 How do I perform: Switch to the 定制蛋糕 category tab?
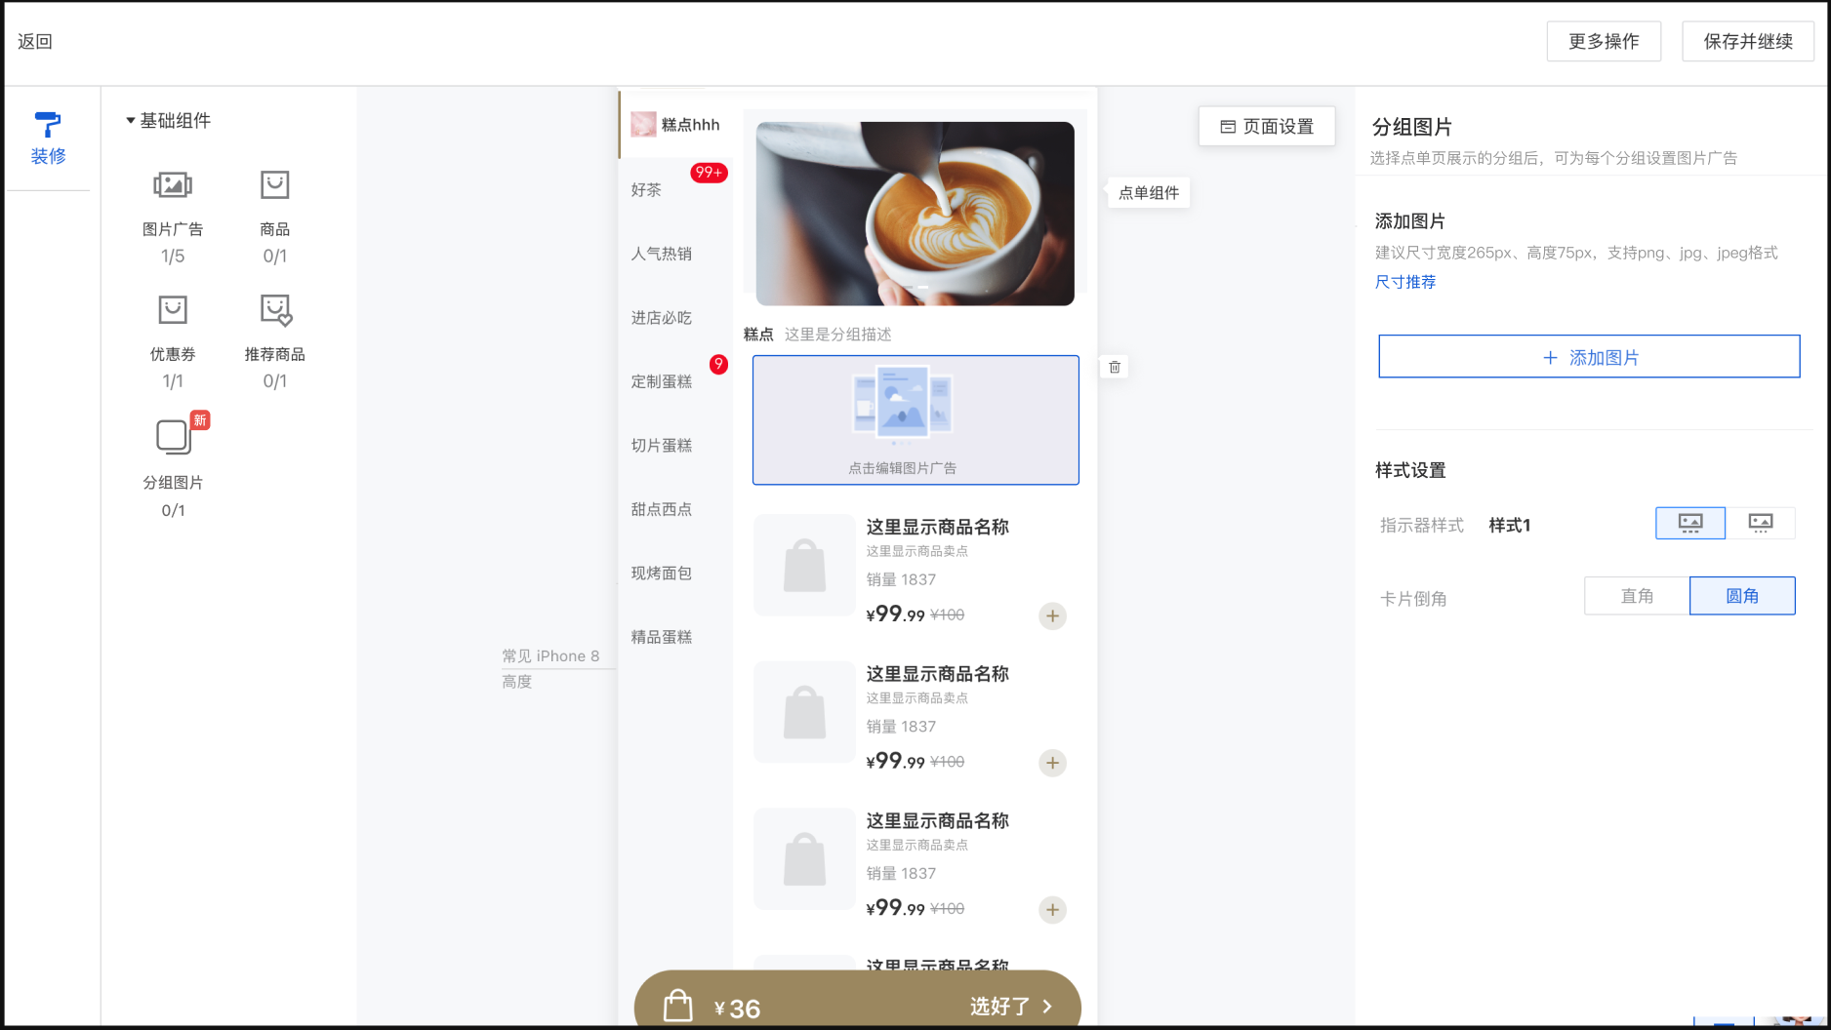[662, 381]
